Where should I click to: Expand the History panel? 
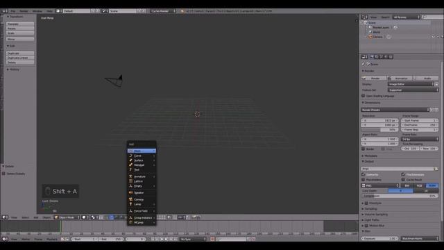coord(13,69)
